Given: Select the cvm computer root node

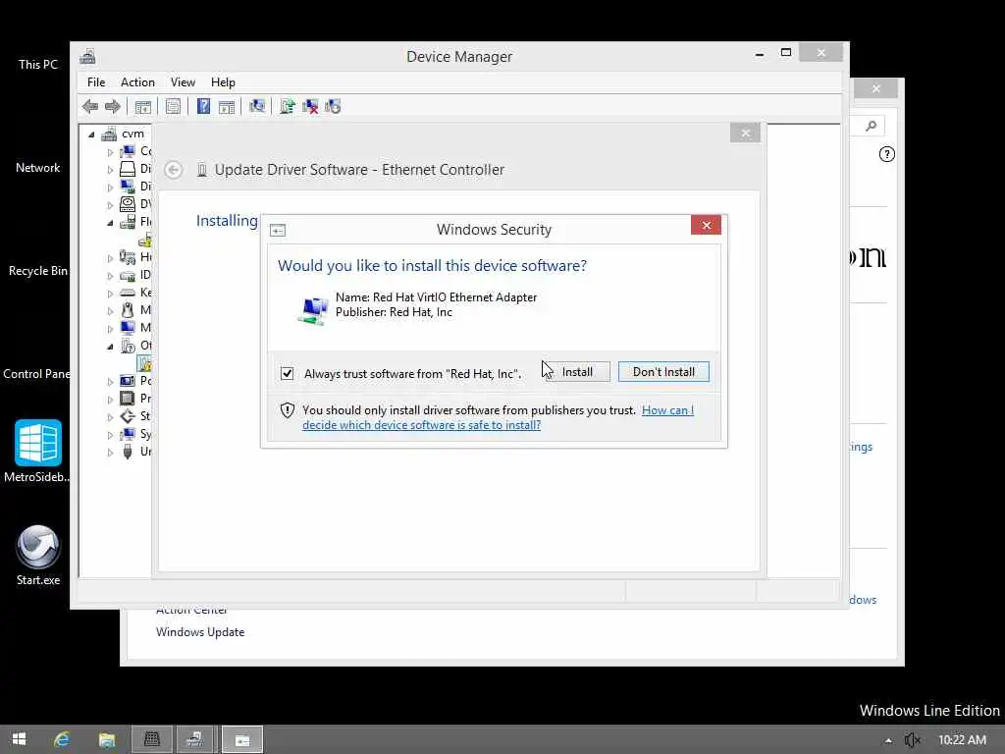Looking at the screenshot, I should (132, 134).
